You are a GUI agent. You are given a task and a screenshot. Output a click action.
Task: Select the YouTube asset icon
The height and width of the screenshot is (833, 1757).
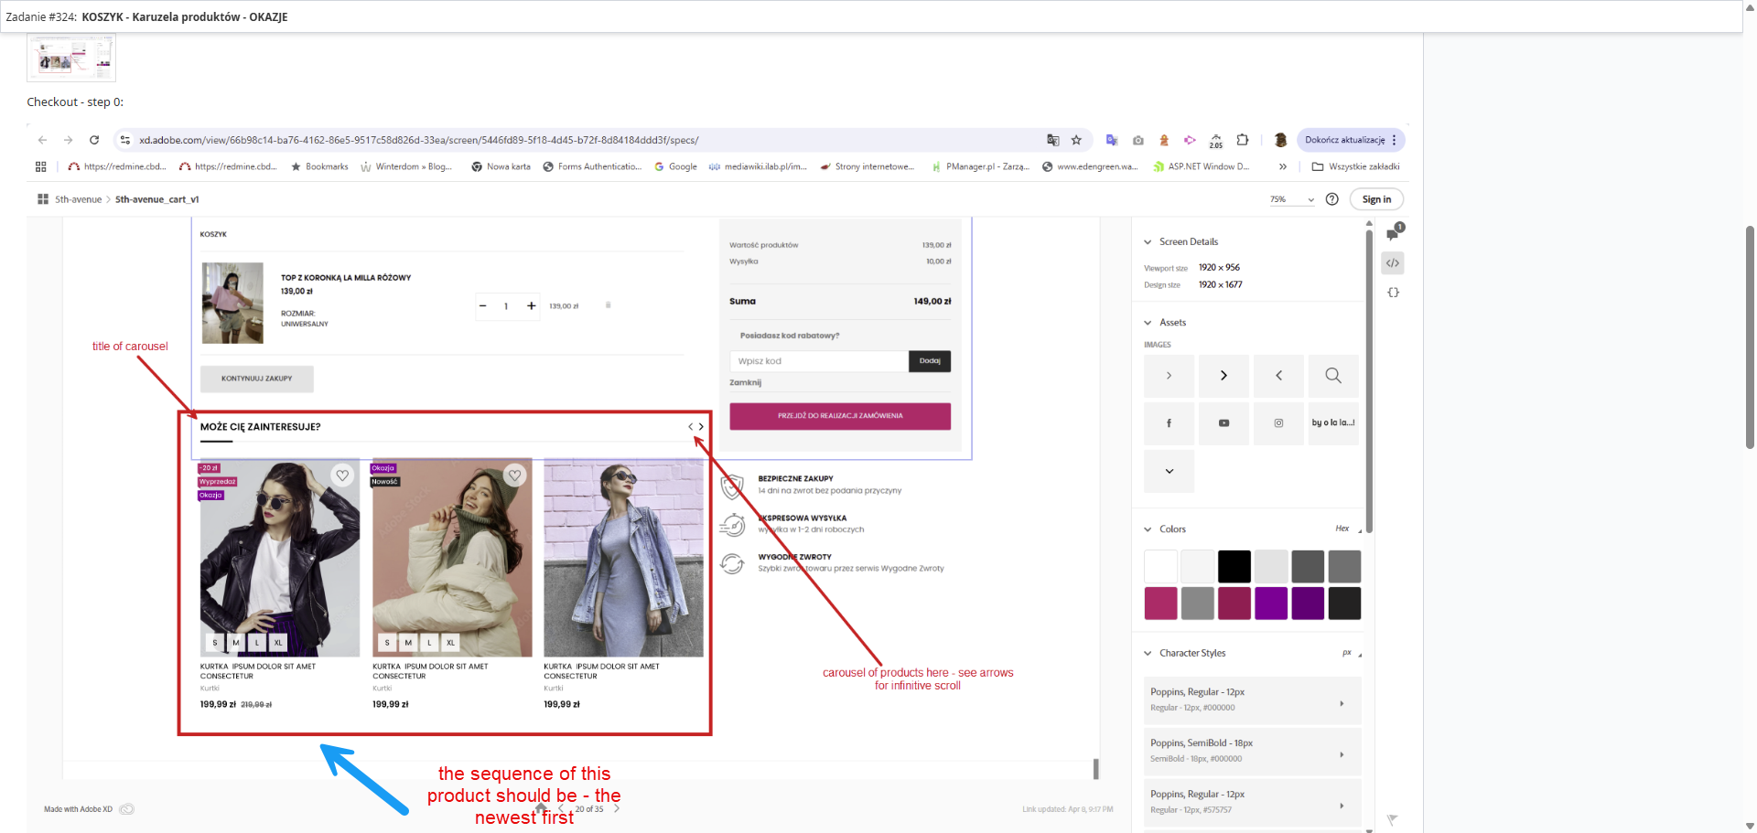1223,423
